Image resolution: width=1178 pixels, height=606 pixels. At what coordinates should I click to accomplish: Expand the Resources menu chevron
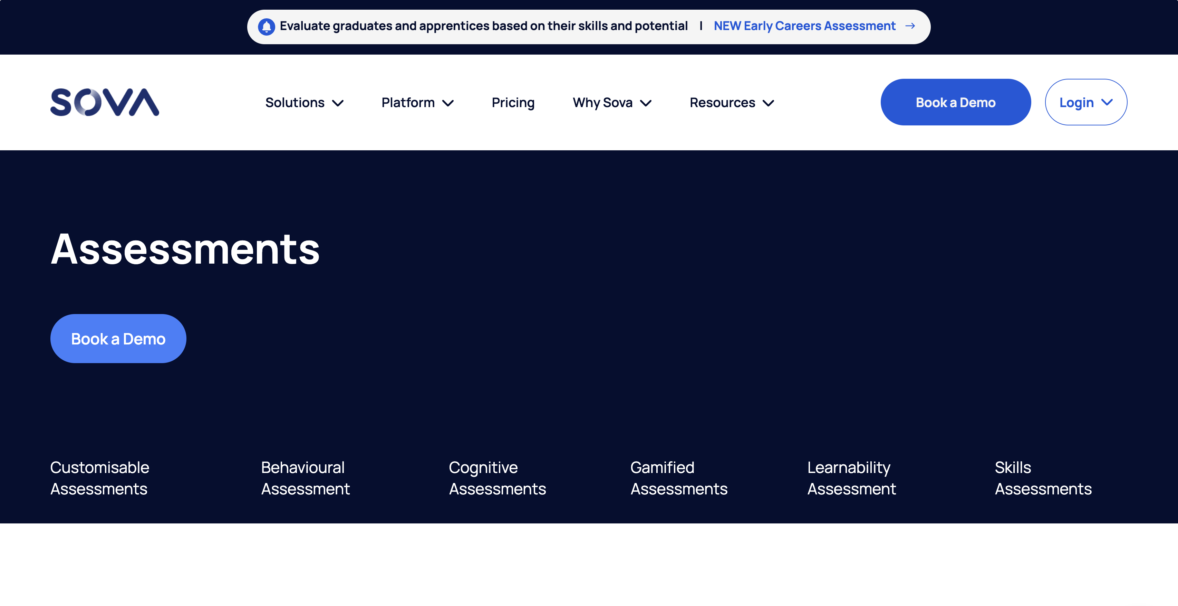tap(769, 103)
